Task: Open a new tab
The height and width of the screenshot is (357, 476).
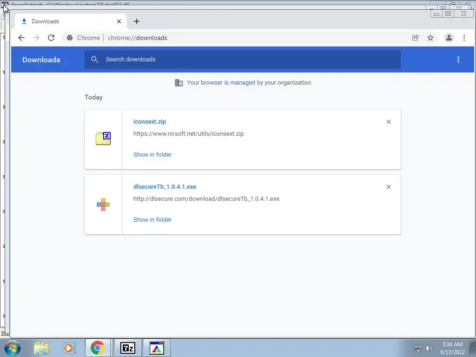Action: [x=137, y=21]
